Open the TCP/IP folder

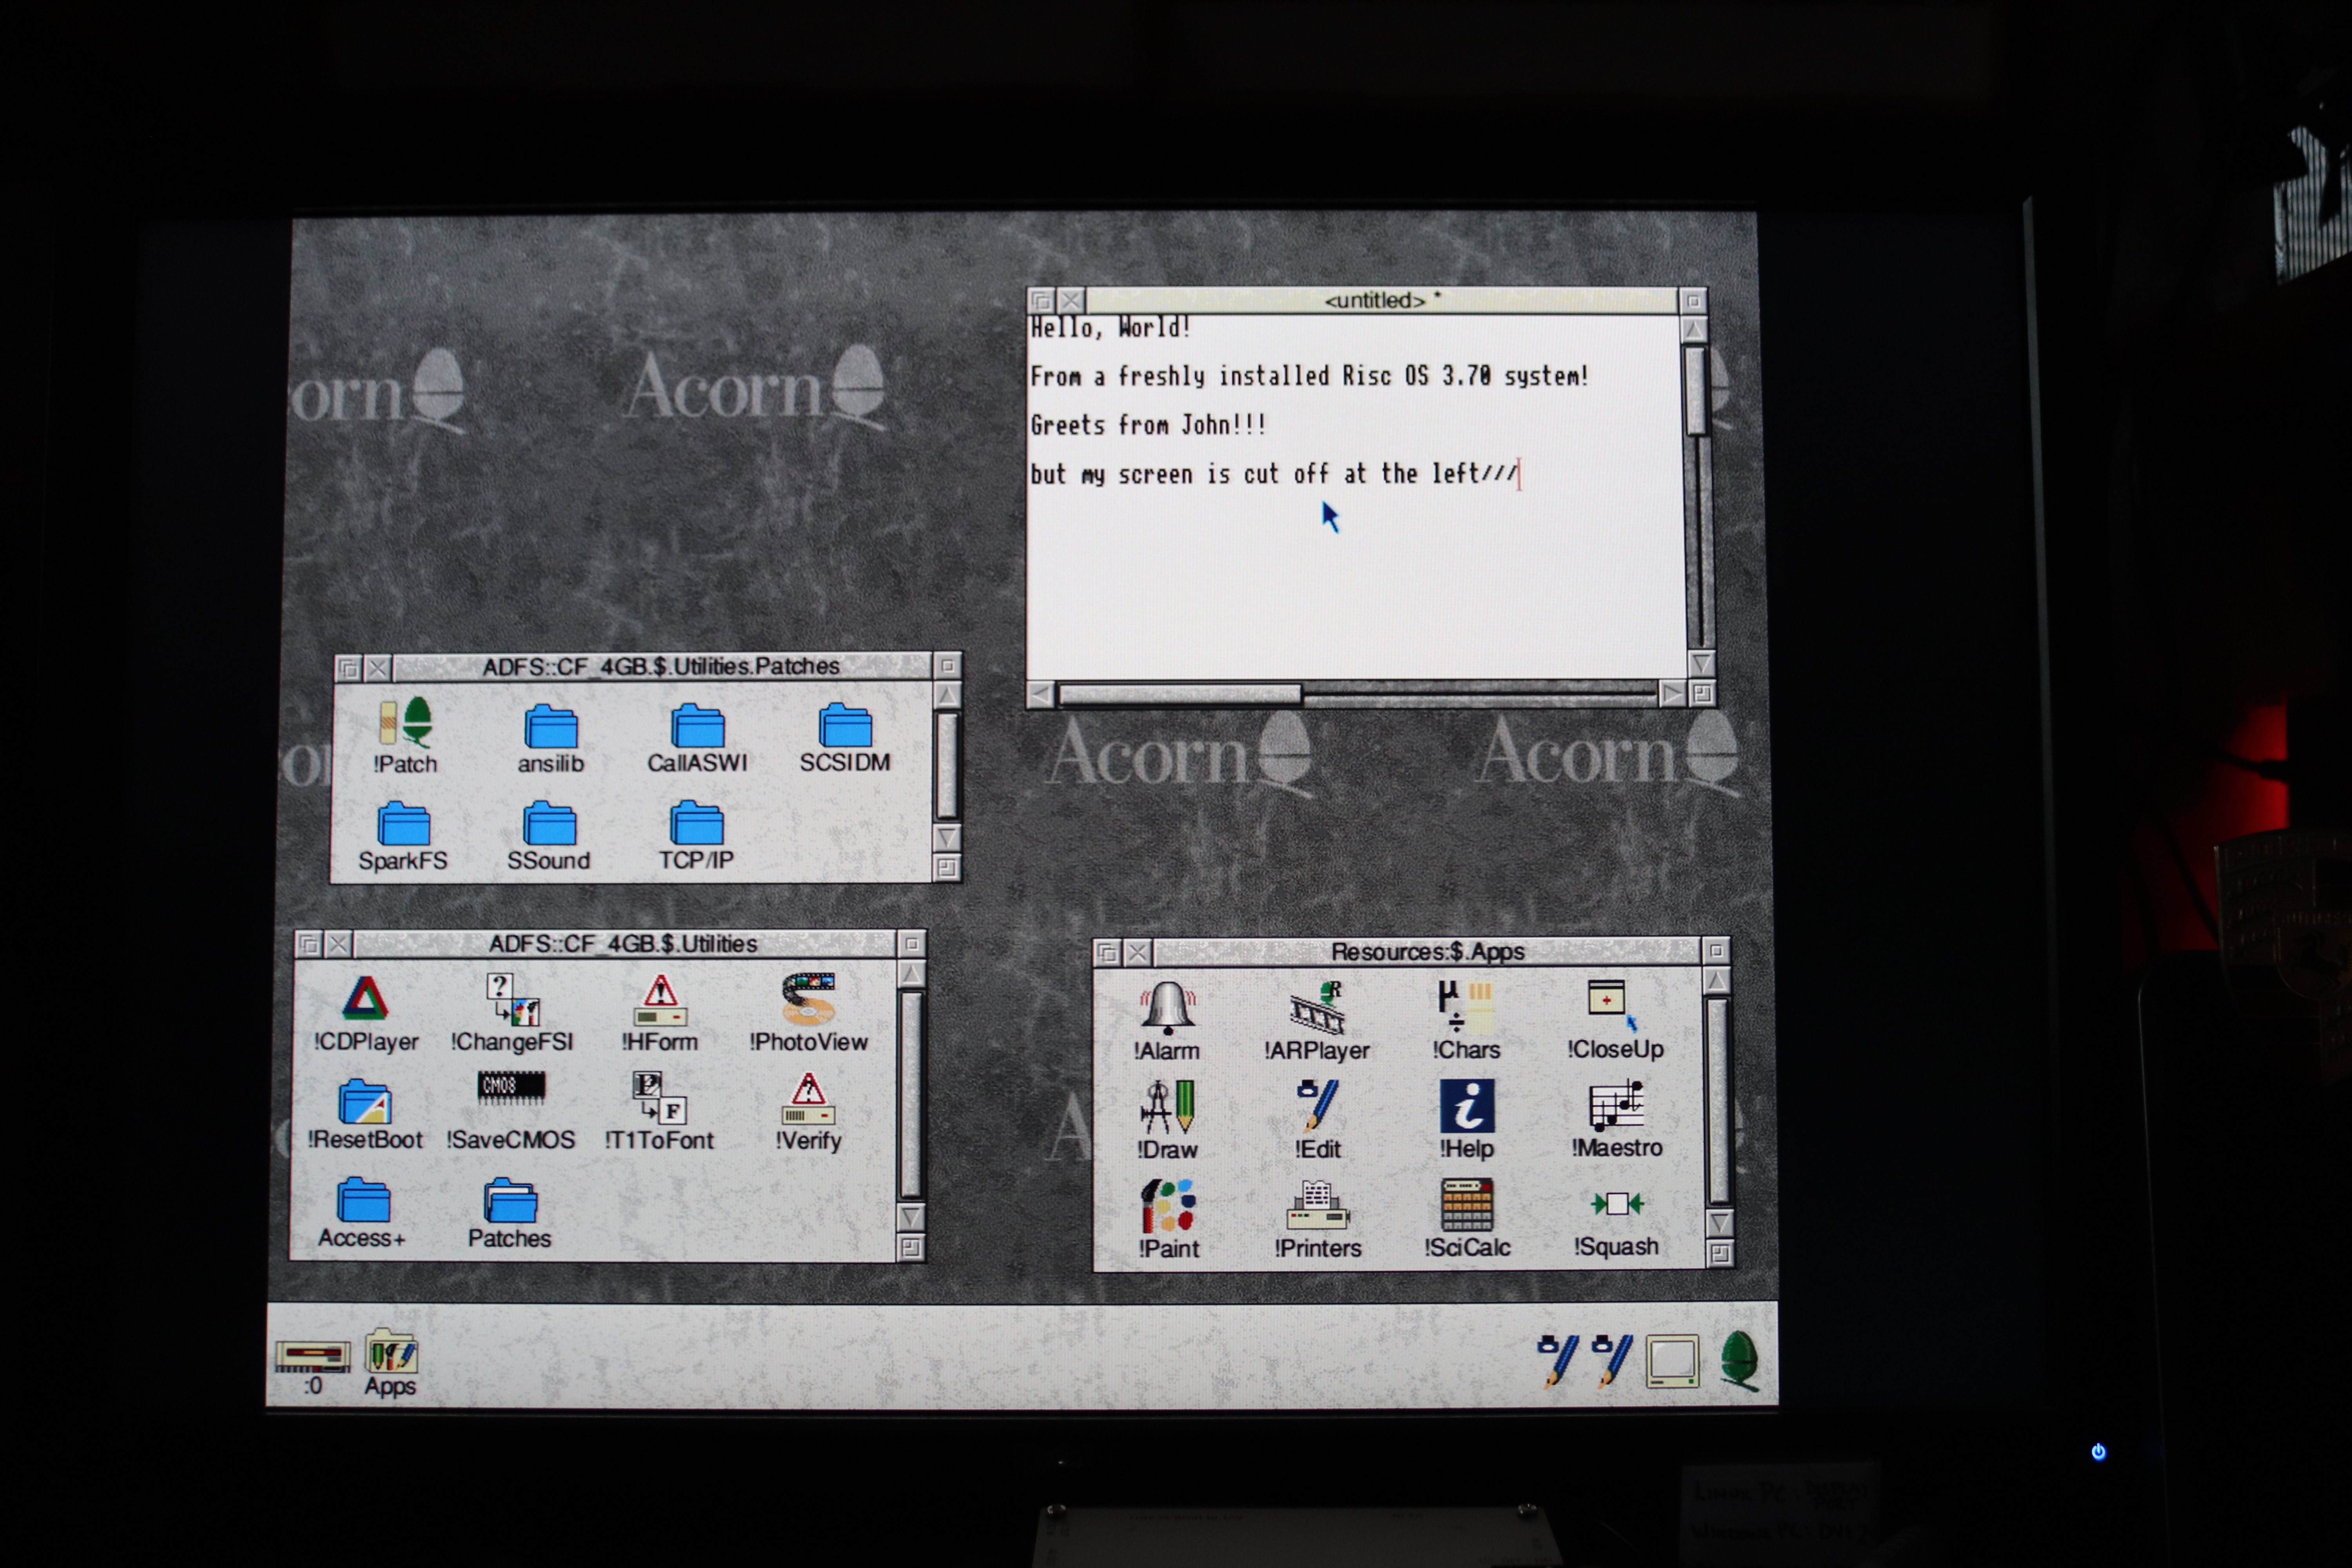pos(696,836)
